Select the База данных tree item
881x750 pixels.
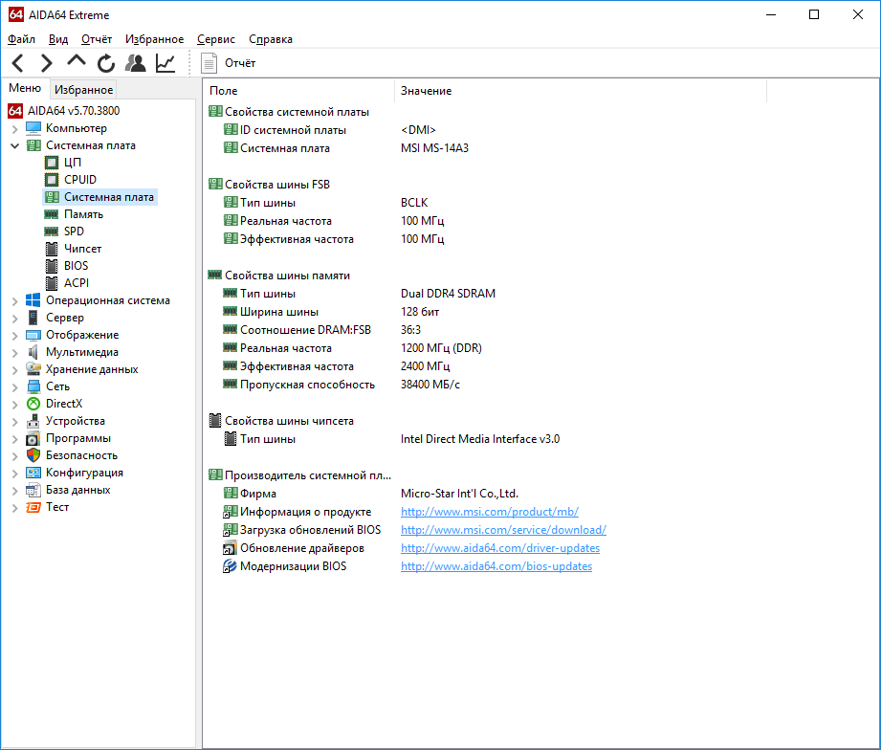point(78,490)
